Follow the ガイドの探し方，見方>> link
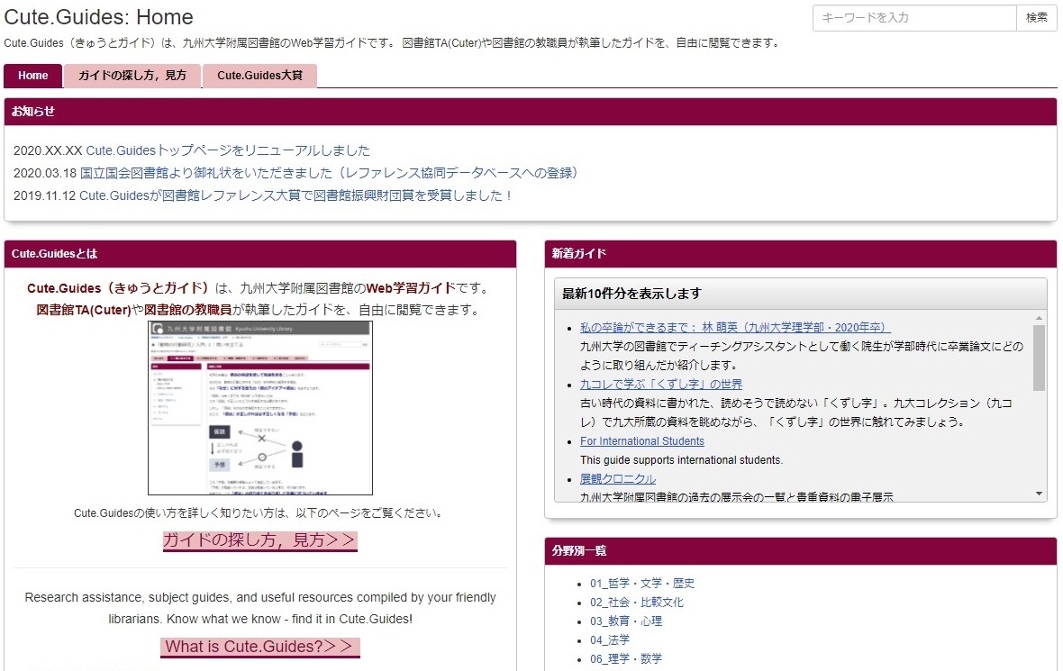 259,540
